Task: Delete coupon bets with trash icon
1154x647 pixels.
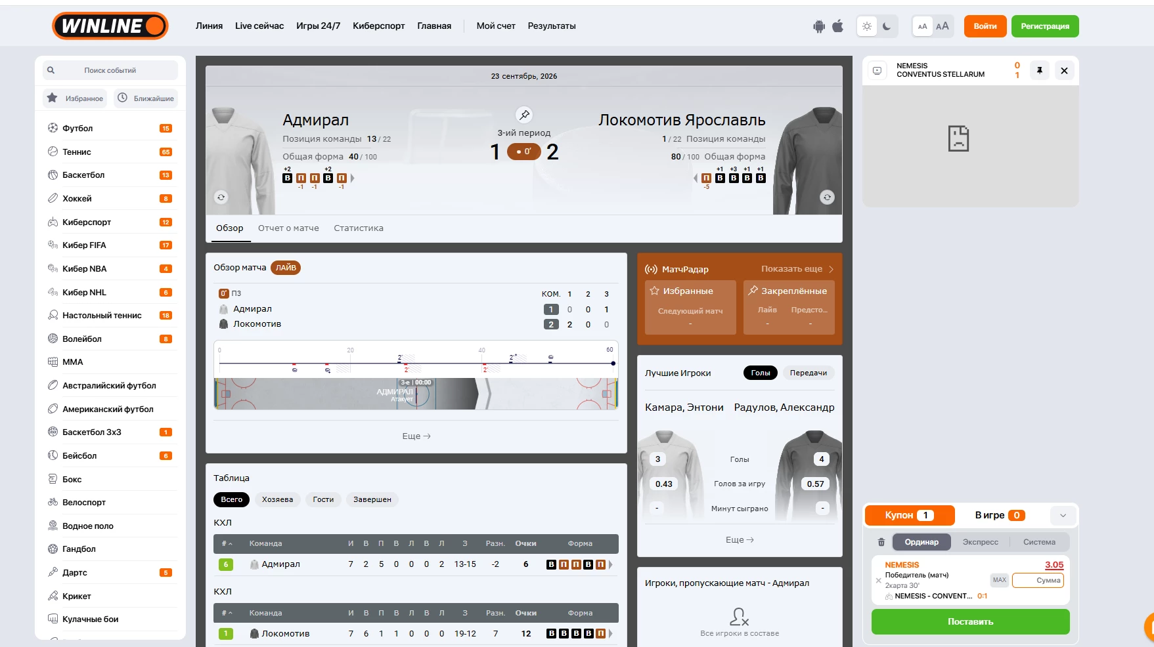Action: (x=881, y=542)
